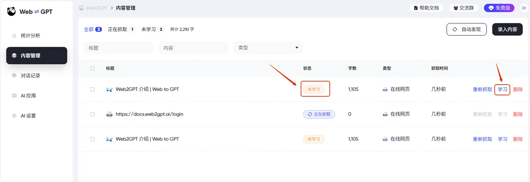Select the 全部 filter tab
The image size is (530, 182).
coord(93,29)
